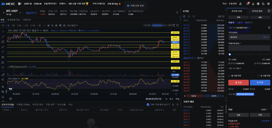
Task: Favorite BTC USDT with the star icon
Action: coord(4,13)
